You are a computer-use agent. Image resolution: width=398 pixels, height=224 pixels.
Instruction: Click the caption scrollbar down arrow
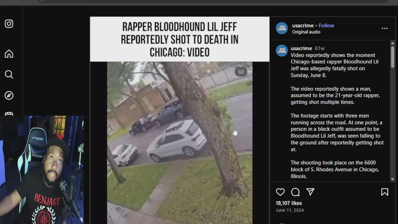pos(392,179)
